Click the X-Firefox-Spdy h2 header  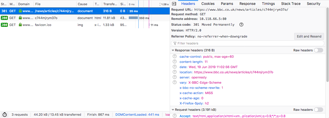(x=194, y=103)
